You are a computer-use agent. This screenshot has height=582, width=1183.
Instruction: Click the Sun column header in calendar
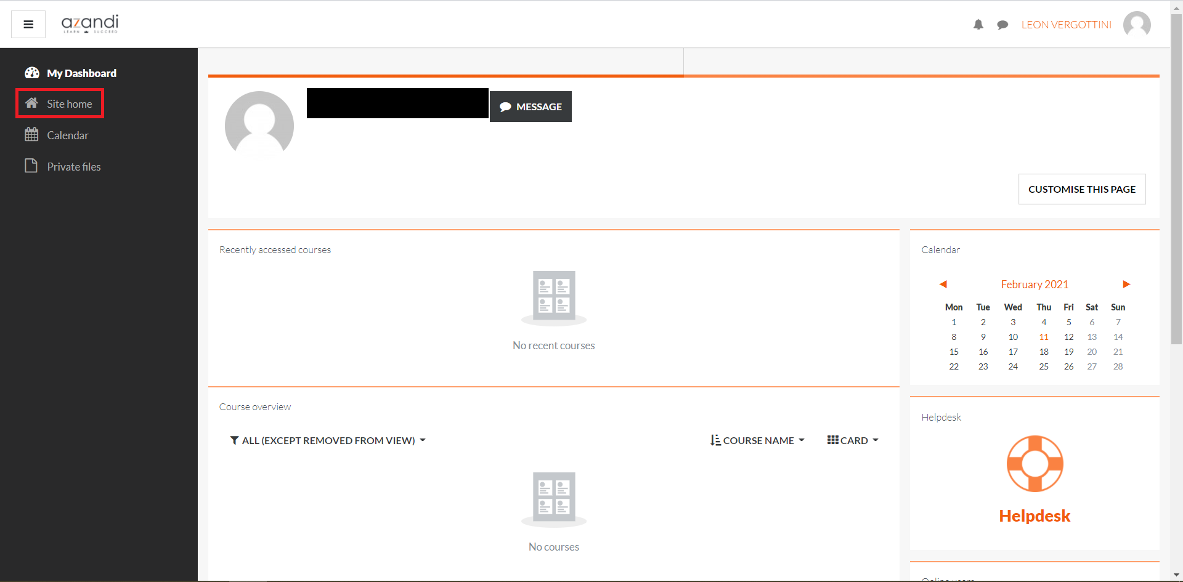1118,307
